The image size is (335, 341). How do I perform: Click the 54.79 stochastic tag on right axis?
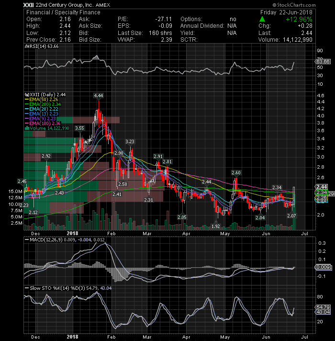click(323, 307)
